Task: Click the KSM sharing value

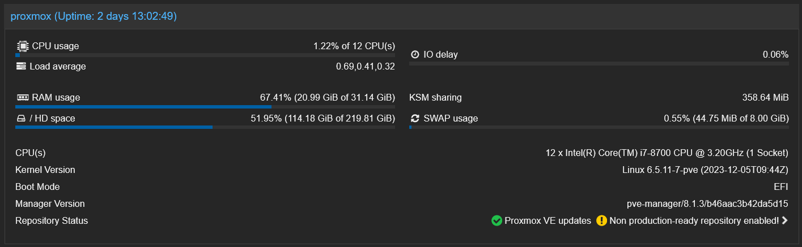Action: tap(765, 97)
